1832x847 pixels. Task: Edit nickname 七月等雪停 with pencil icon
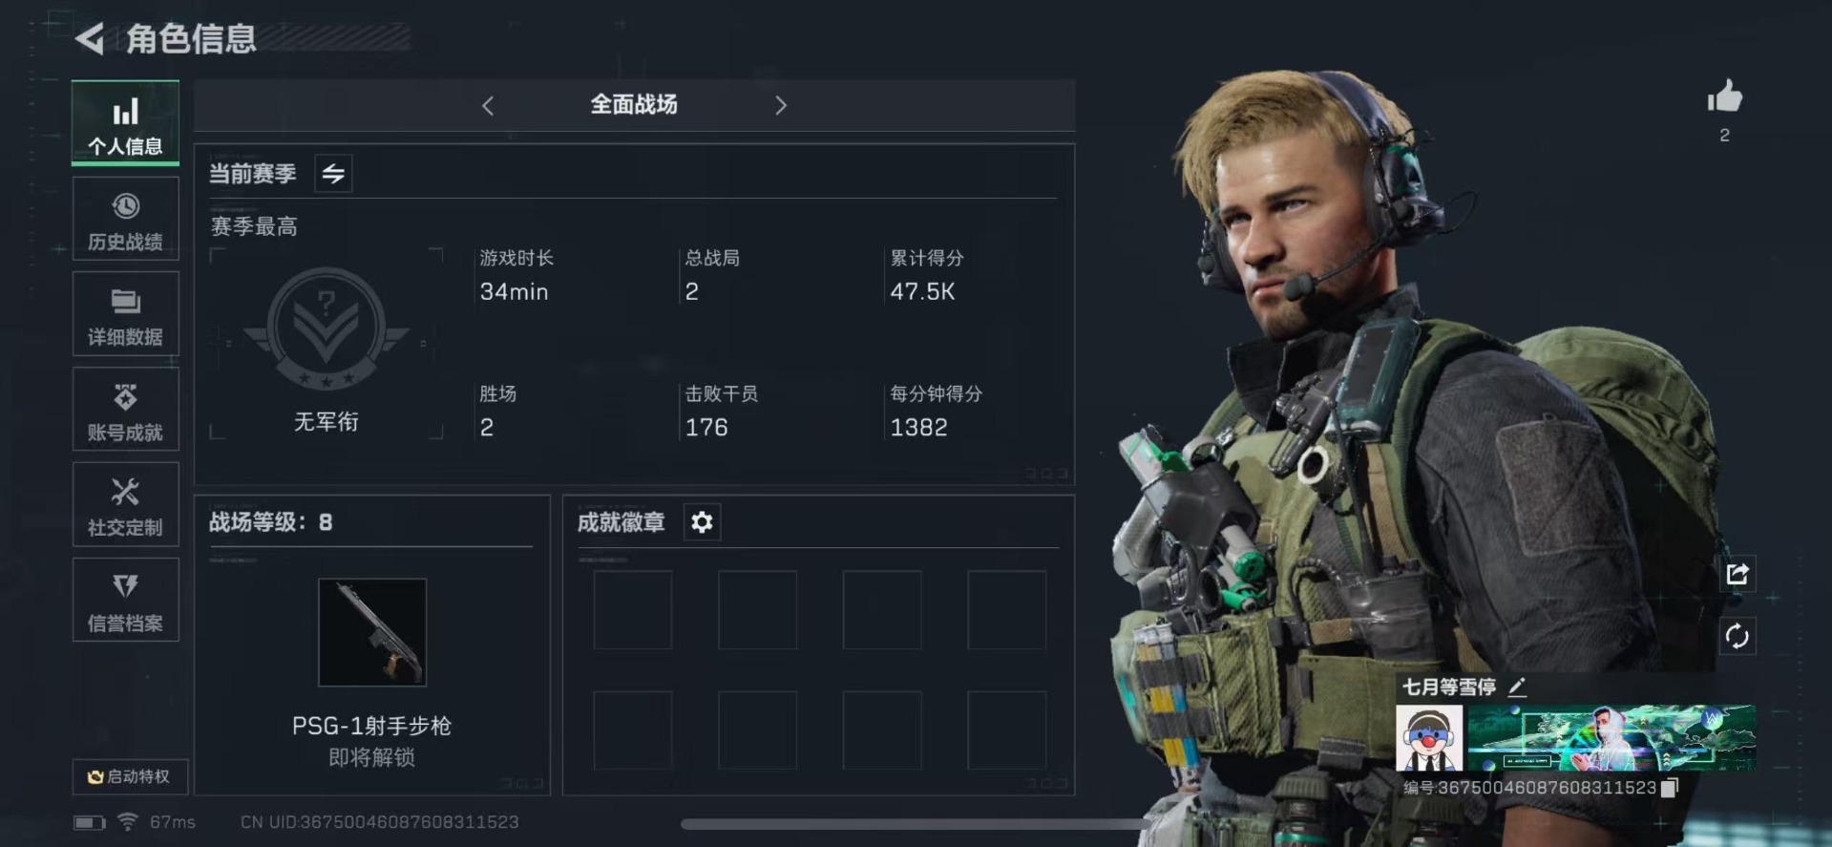pos(1517,687)
